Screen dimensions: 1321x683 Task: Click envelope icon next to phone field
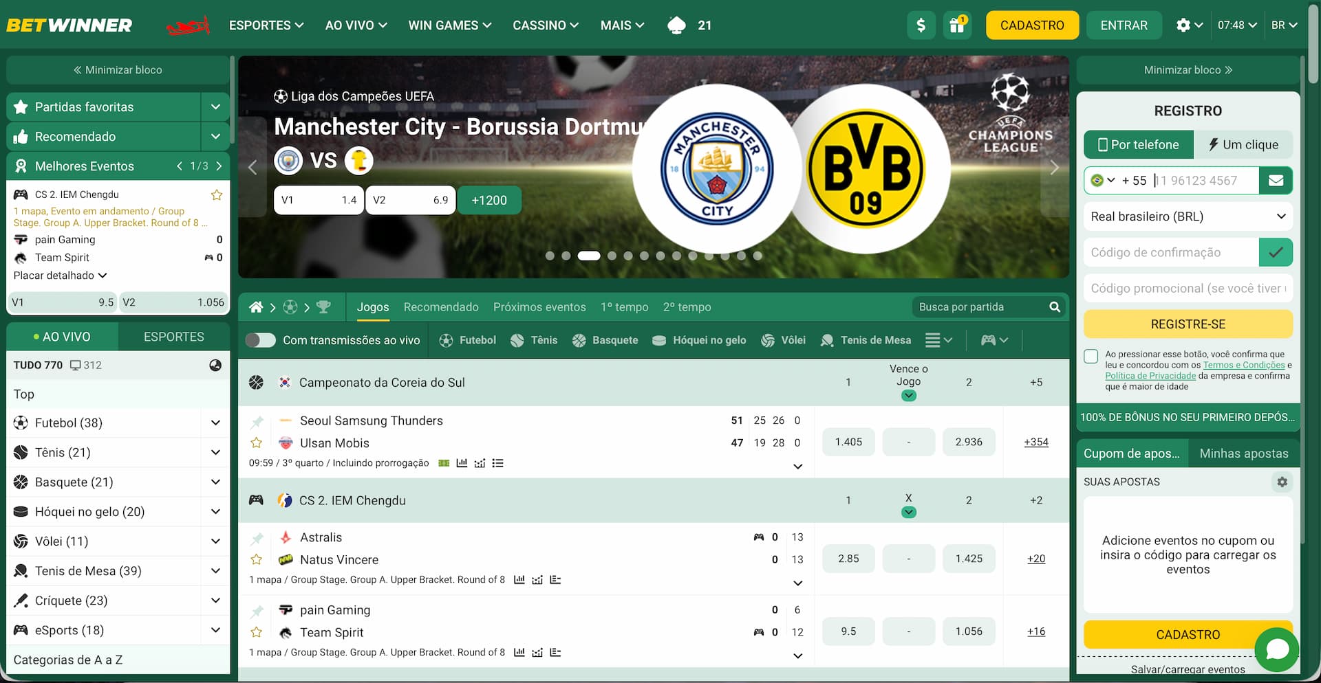click(x=1276, y=181)
